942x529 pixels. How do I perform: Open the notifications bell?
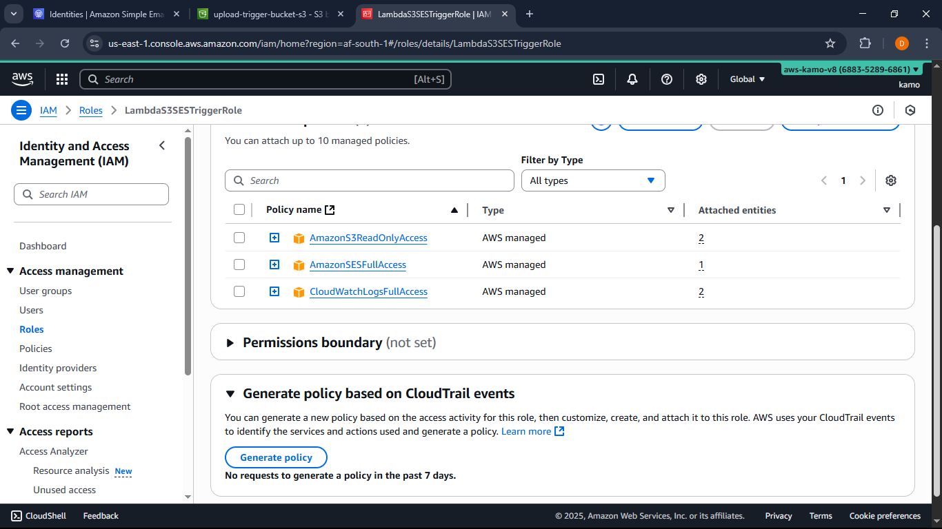tap(632, 79)
